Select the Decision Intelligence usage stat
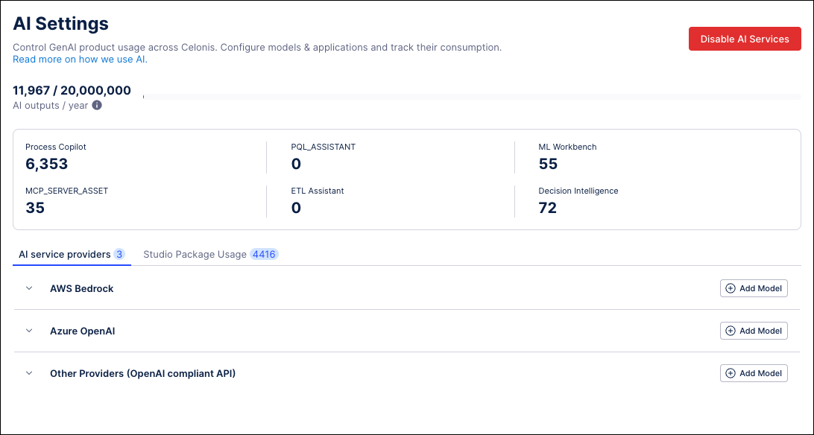The width and height of the screenshot is (814, 435). point(548,208)
